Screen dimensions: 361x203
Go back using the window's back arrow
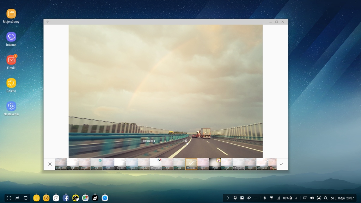tap(48, 22)
